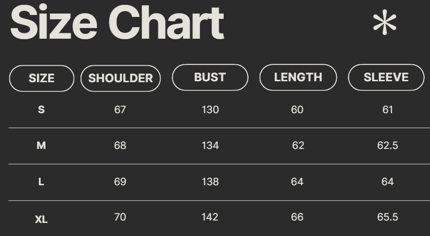The image size is (430, 236).
Task: Click the asterisk icon beside the title
Action: click(x=384, y=23)
